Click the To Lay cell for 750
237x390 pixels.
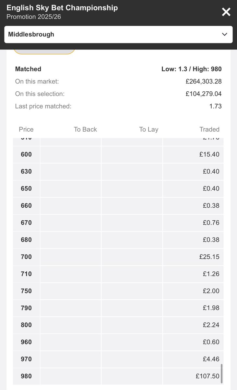coord(132,291)
